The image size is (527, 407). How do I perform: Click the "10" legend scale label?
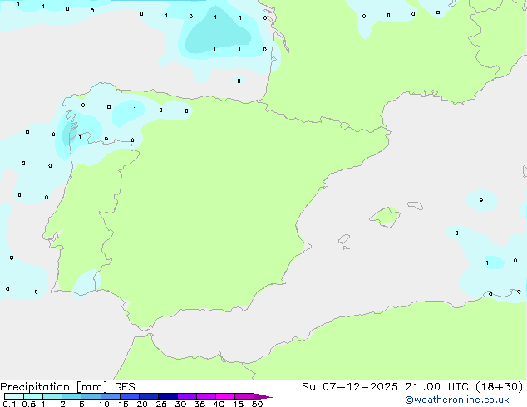(x=104, y=404)
